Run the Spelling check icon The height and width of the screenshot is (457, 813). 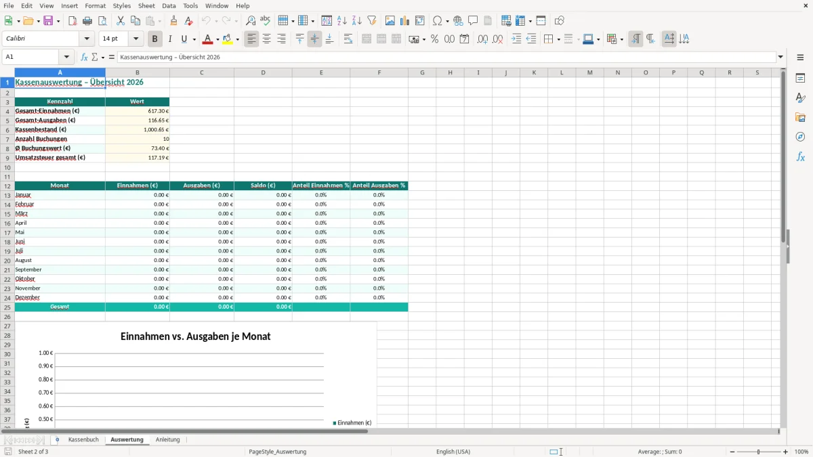pyautogui.click(x=266, y=21)
